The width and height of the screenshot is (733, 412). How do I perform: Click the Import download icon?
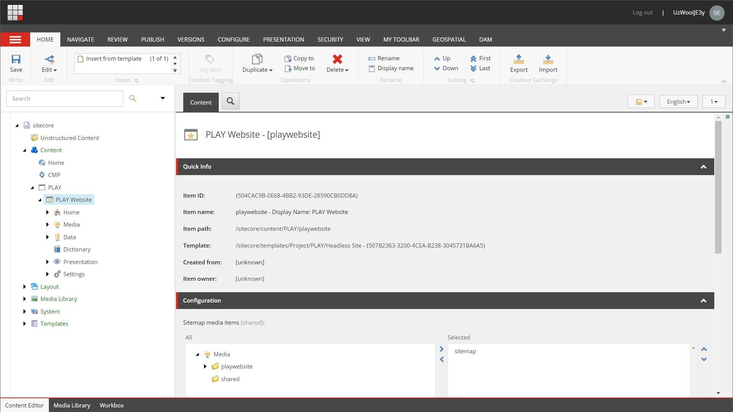[548, 59]
